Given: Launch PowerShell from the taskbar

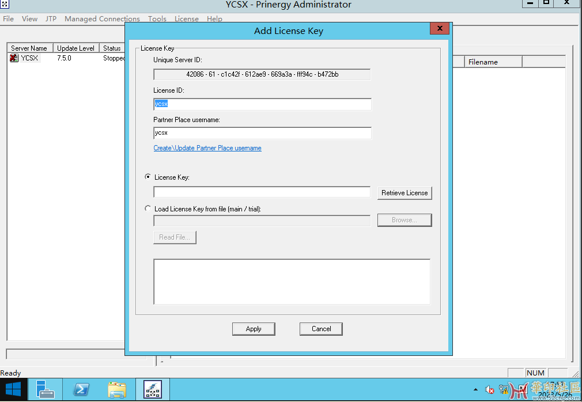Looking at the screenshot, I should (81, 389).
